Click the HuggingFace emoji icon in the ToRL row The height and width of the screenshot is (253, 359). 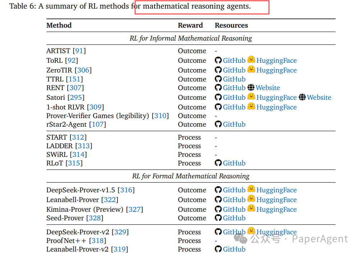[x=251, y=60]
